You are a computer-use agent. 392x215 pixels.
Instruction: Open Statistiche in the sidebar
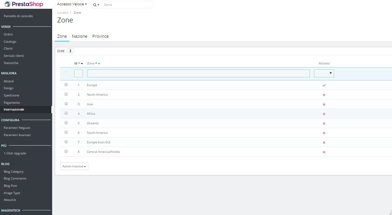pos(11,63)
